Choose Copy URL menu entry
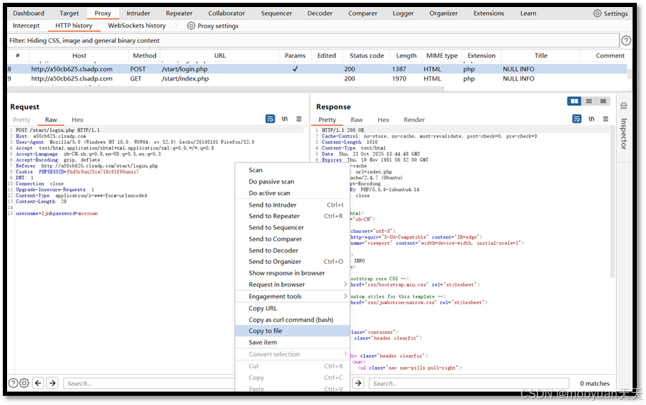The width and height of the screenshot is (646, 405). tap(292, 308)
